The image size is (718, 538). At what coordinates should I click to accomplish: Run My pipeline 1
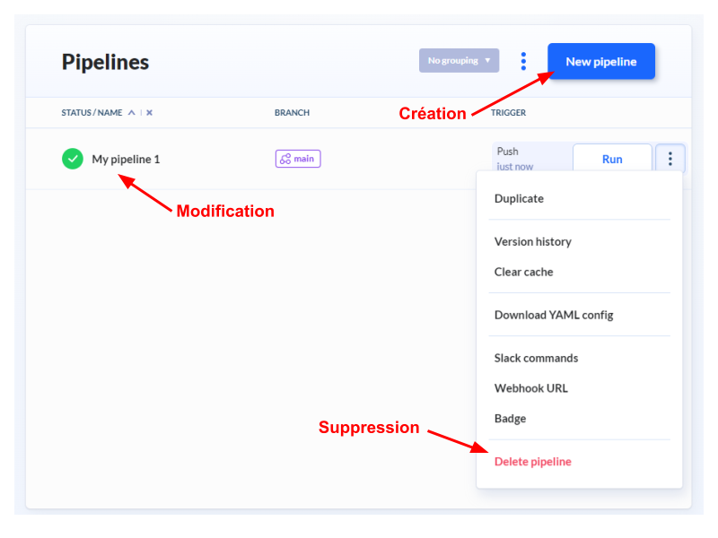tap(612, 159)
